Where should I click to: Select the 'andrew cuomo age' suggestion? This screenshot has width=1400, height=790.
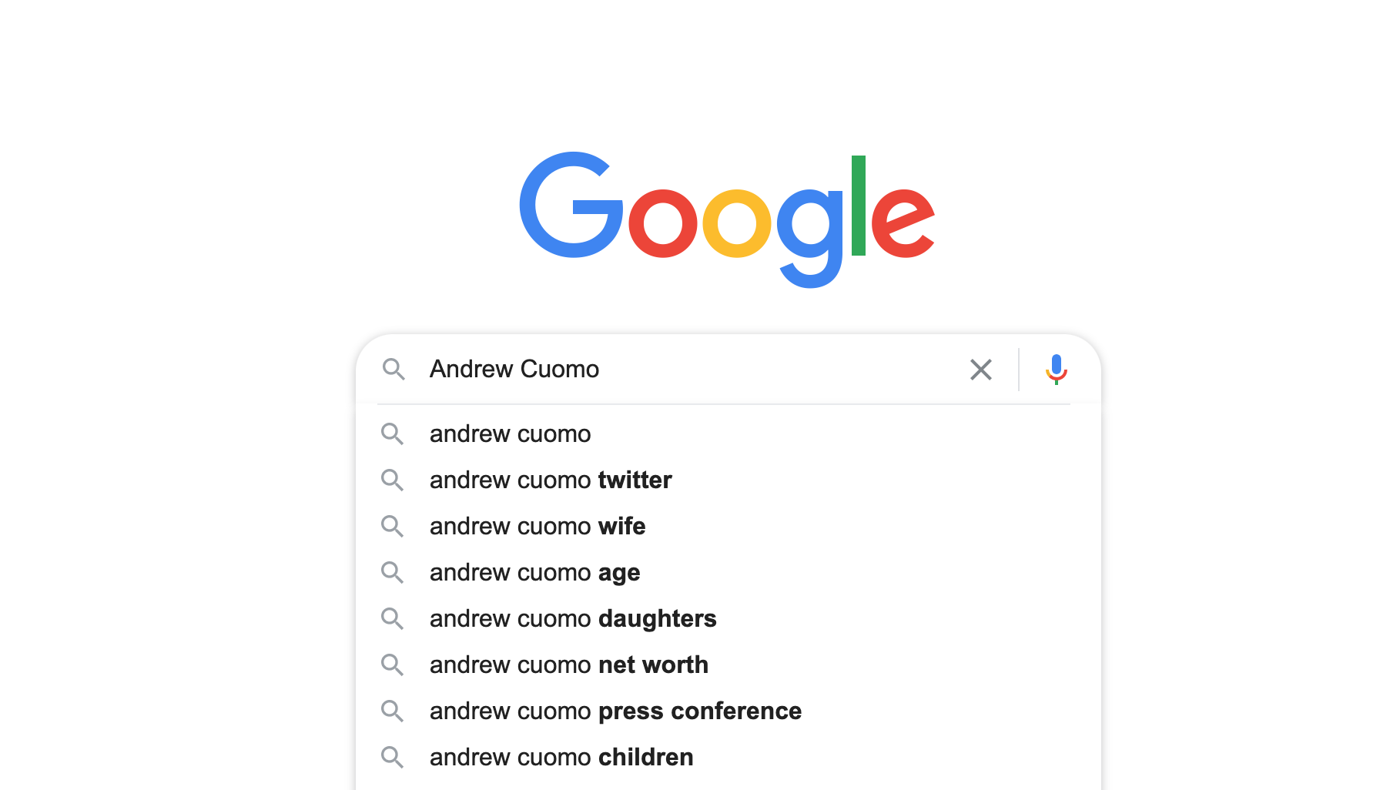(534, 573)
